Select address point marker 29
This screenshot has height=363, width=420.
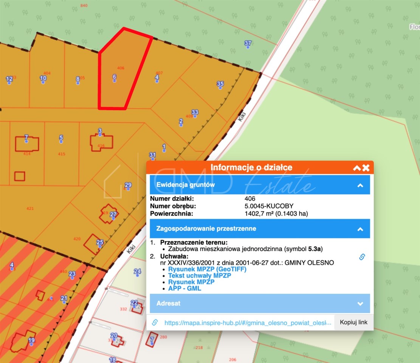click(128, 185)
